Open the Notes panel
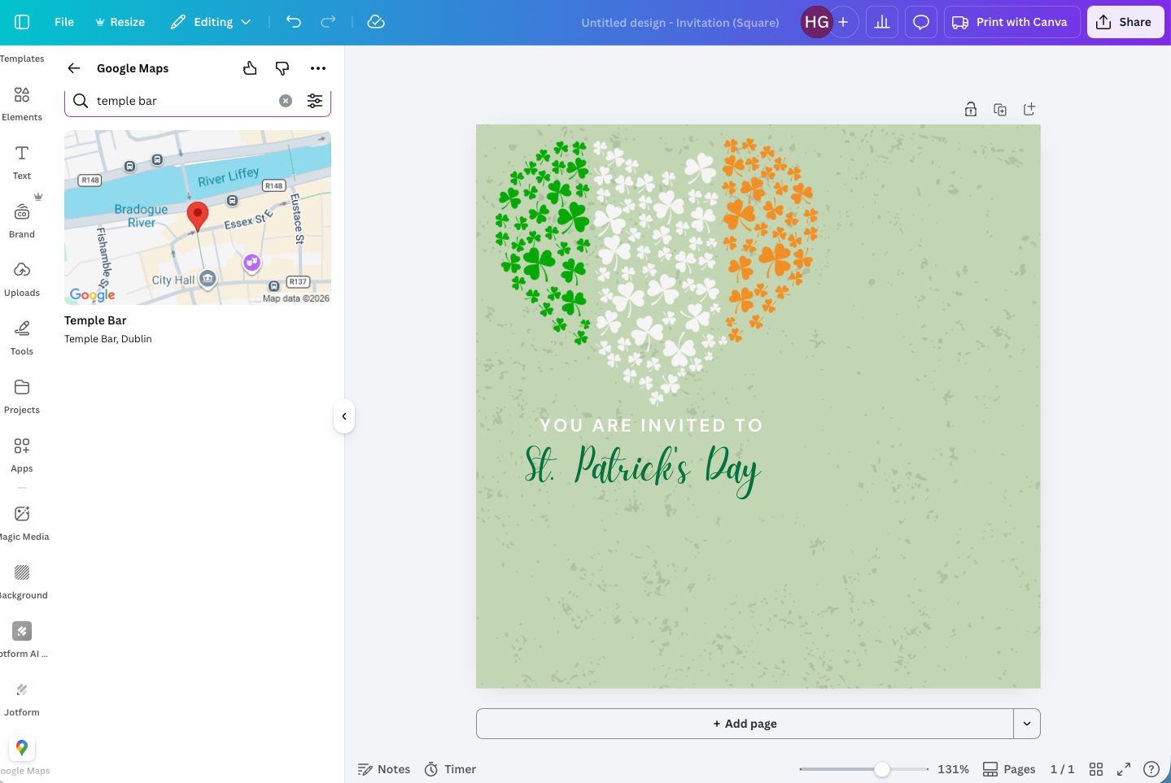 tap(383, 768)
